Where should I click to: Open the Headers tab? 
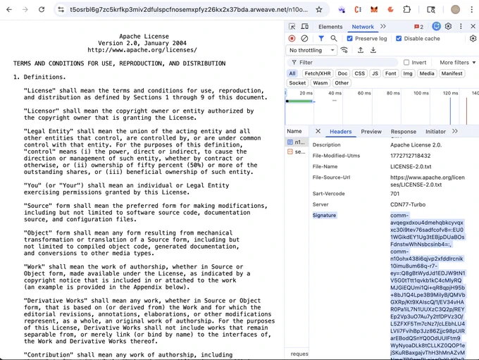[x=341, y=132]
